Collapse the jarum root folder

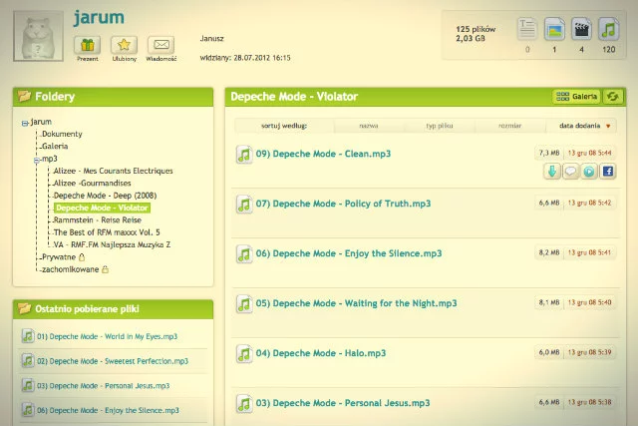point(25,123)
